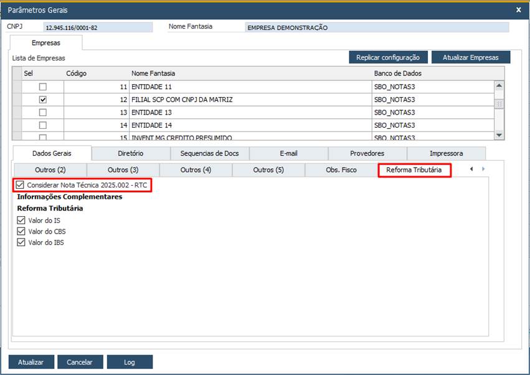
Task: Deselect FILIAL SCP COM CNPJ DA MATRIZ
Action: coord(43,100)
